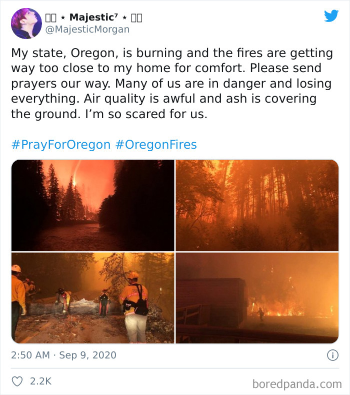The width and height of the screenshot is (350, 395).
Task: Open the purple-haired profile avatar
Action: coord(26,23)
